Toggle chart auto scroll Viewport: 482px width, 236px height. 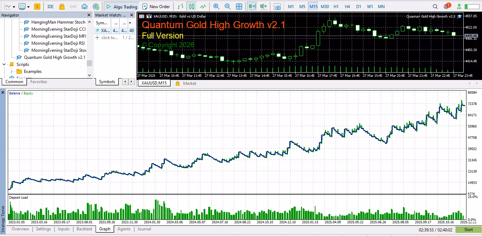pyautogui.click(x=252, y=6)
